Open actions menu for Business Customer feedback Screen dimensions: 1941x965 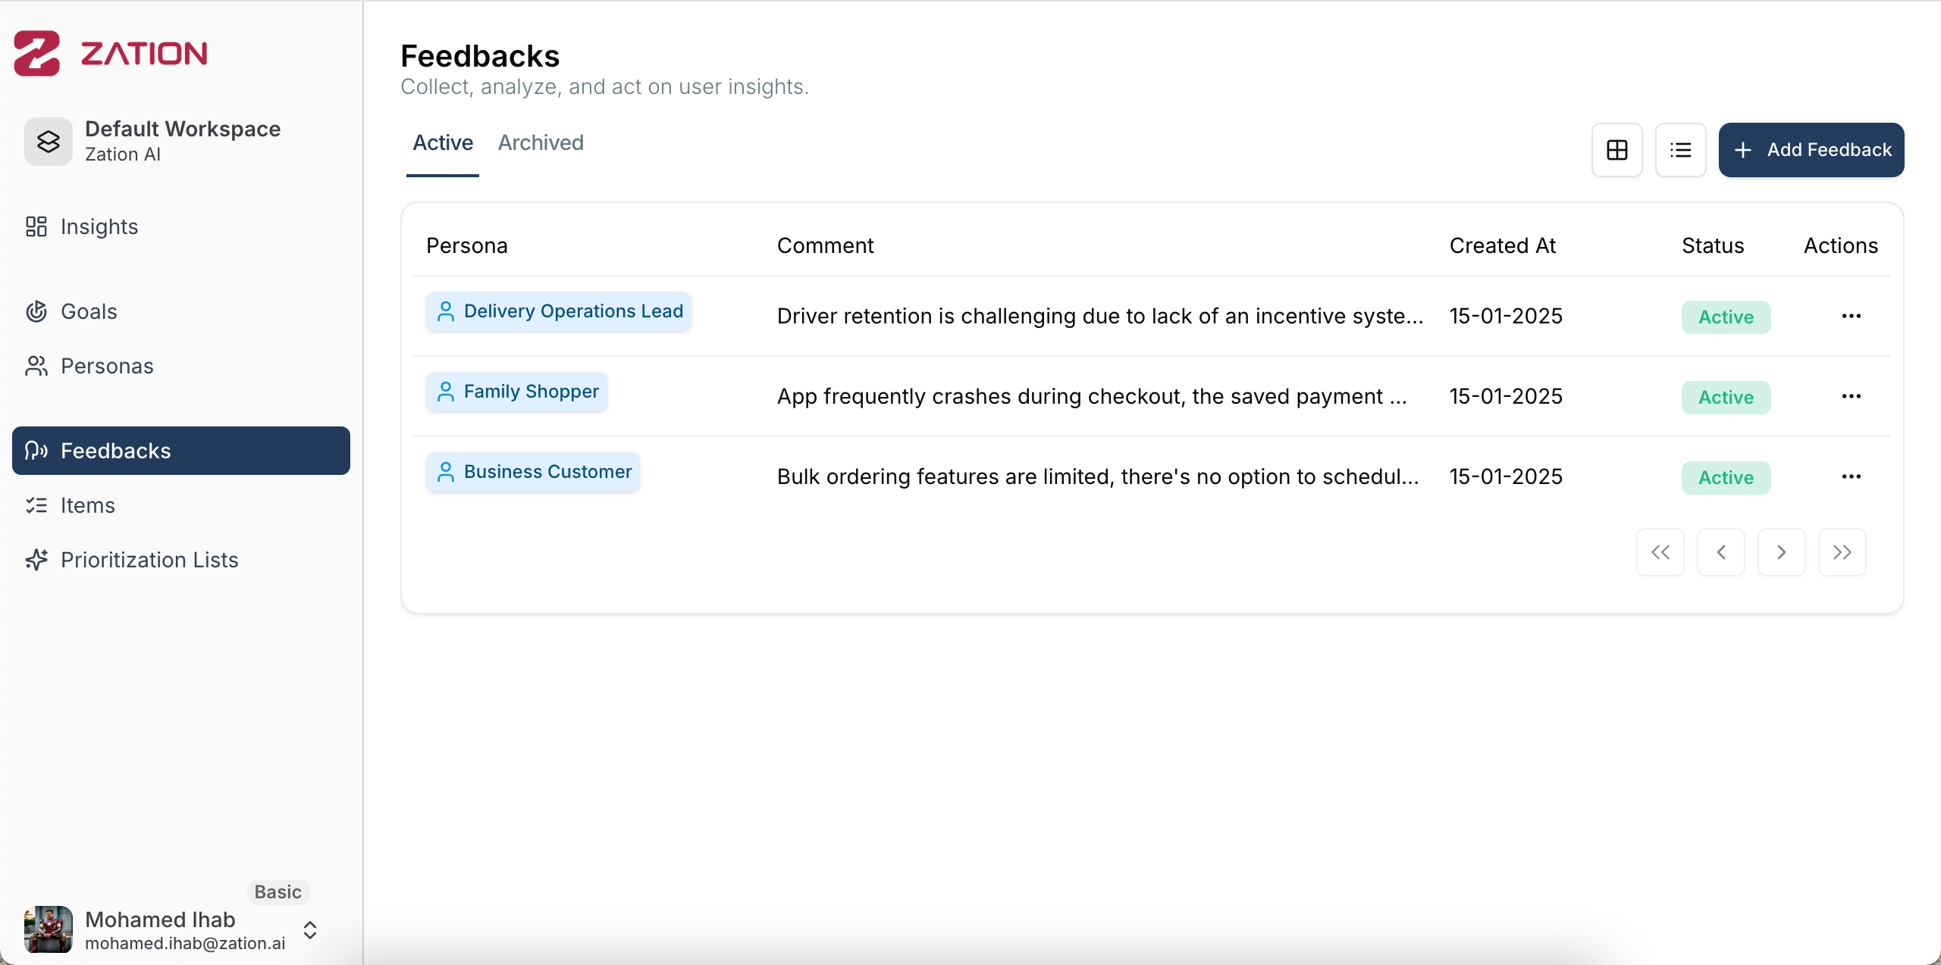pos(1851,476)
